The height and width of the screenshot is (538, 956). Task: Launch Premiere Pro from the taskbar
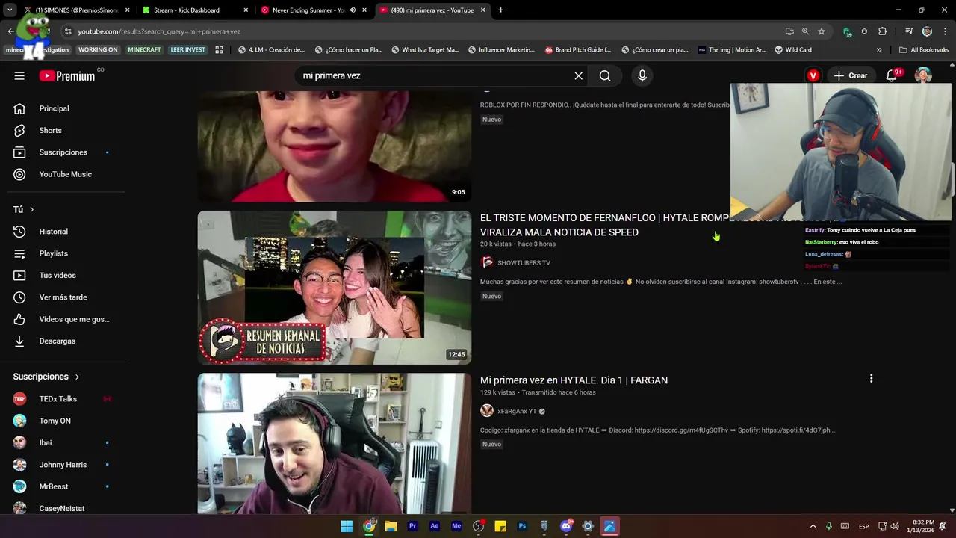click(412, 526)
